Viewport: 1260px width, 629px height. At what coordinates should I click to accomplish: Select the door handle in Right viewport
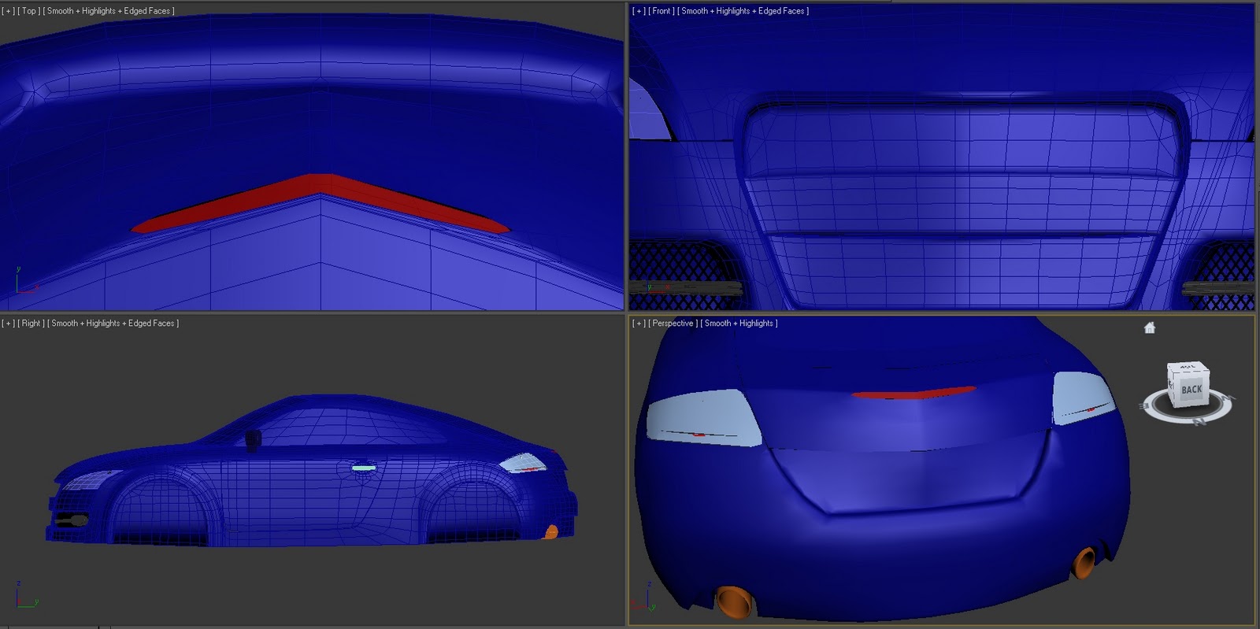tap(363, 468)
